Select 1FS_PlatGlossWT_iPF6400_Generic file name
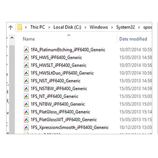The width and height of the screenshot is (158, 158). [64, 120]
